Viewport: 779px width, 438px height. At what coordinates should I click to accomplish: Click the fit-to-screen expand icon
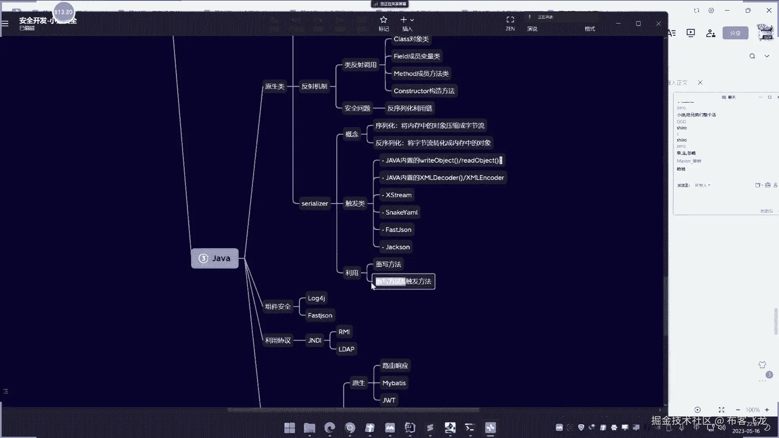point(721,410)
